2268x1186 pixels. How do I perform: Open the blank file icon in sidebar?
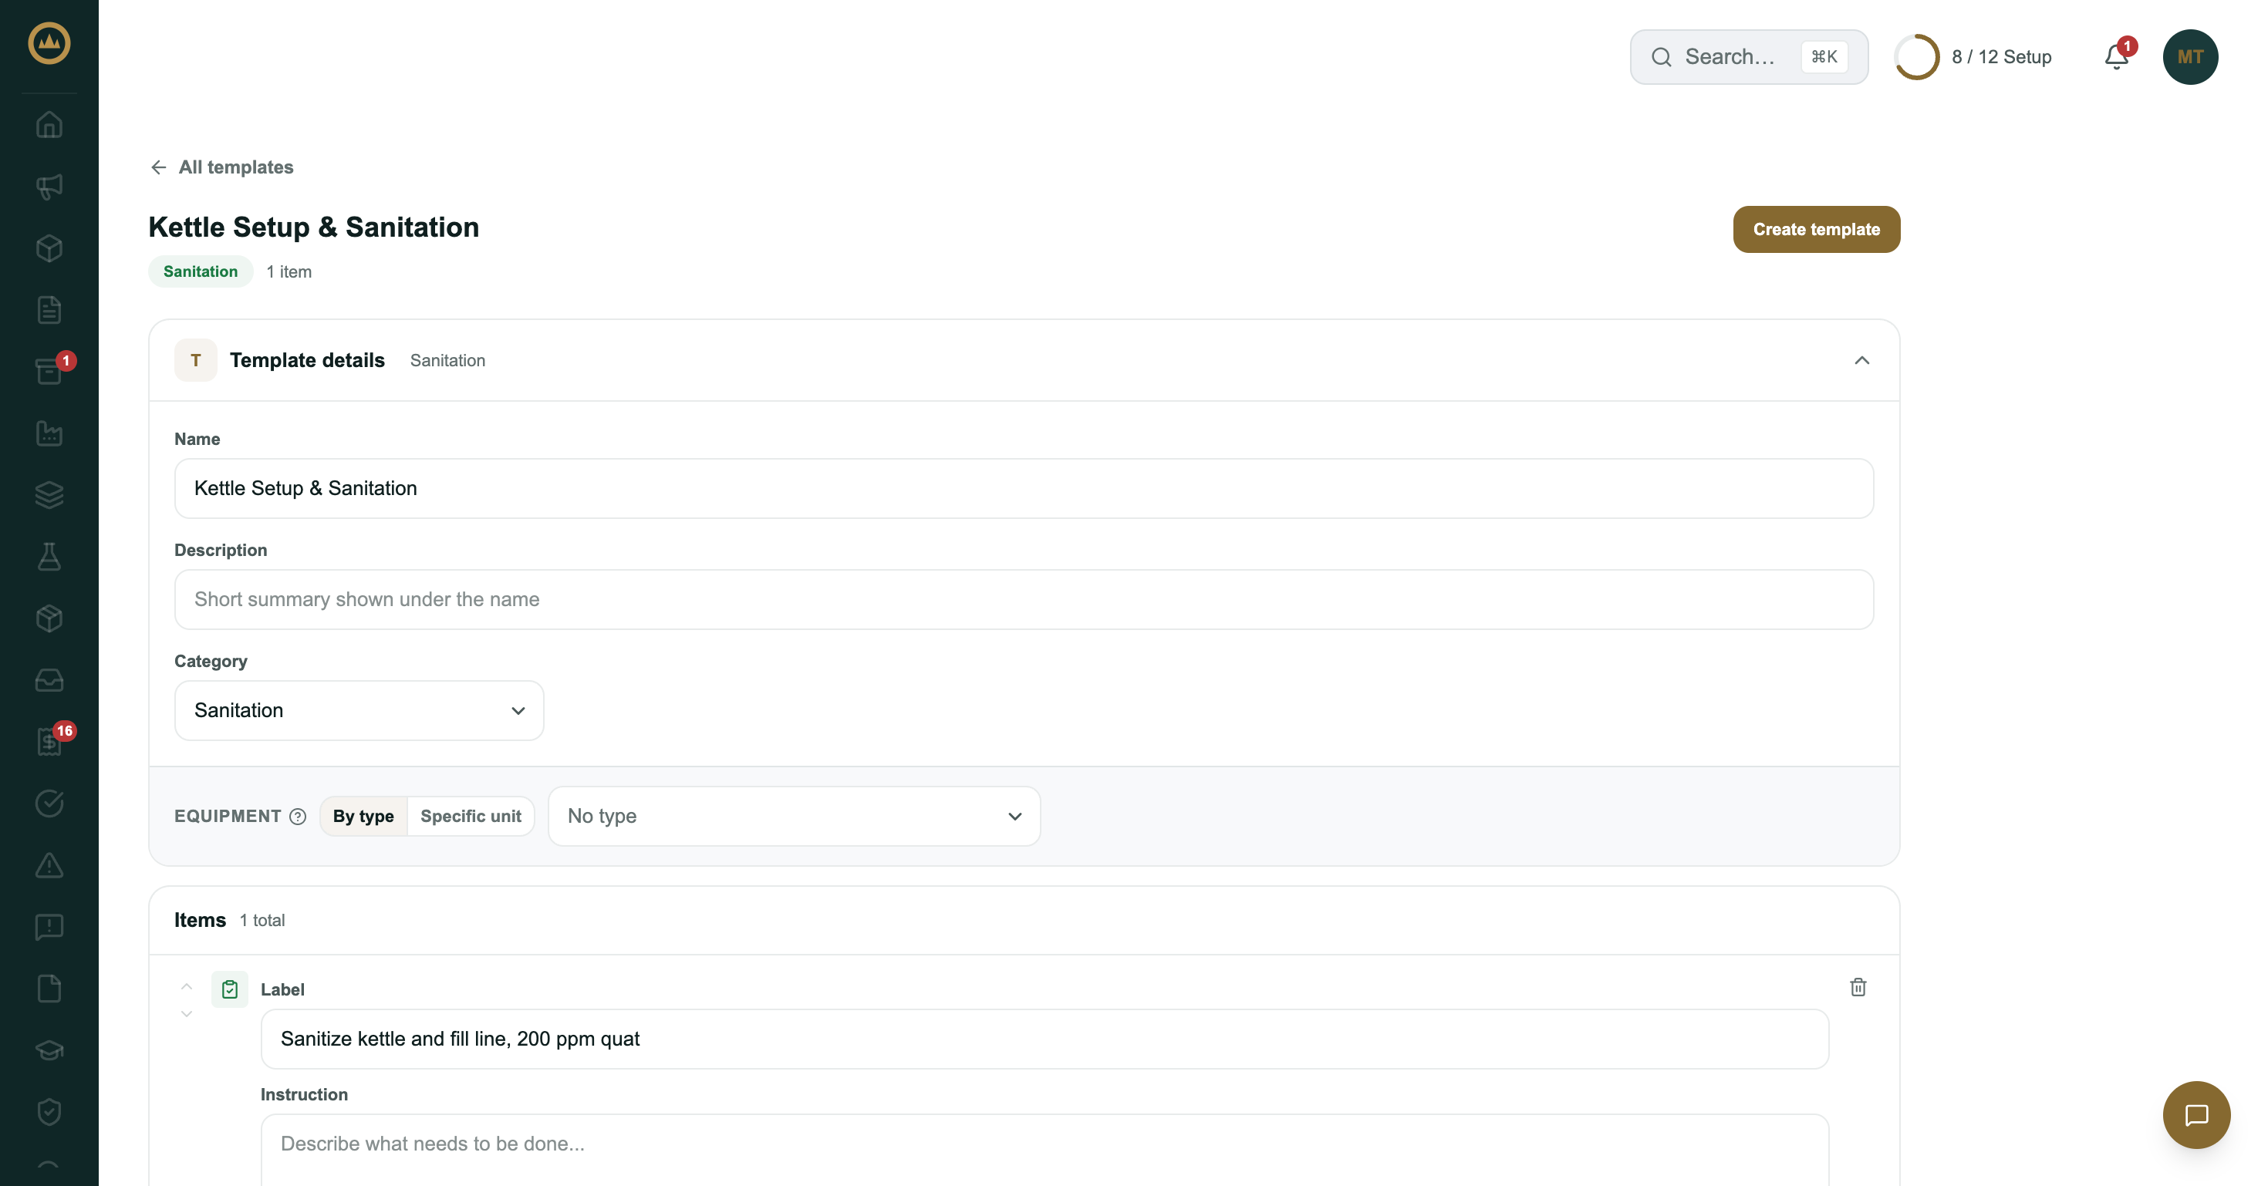[x=49, y=989]
